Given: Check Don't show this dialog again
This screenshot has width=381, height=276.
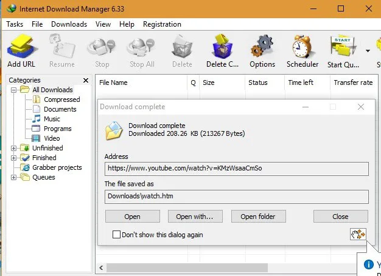Looking at the screenshot, I should pos(116,235).
